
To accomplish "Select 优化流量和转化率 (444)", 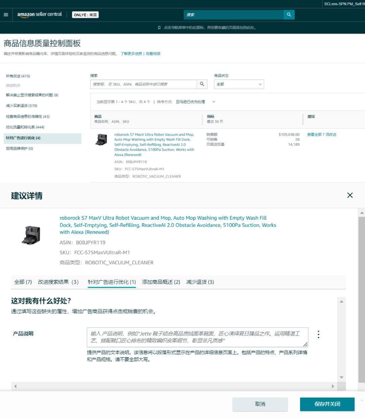I will 25,127.
